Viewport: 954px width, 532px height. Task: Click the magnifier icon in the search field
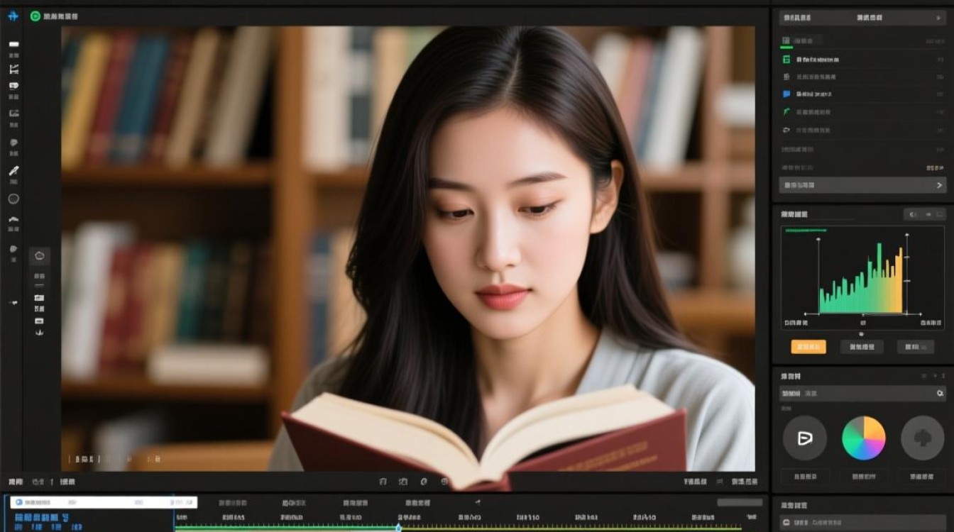940,393
